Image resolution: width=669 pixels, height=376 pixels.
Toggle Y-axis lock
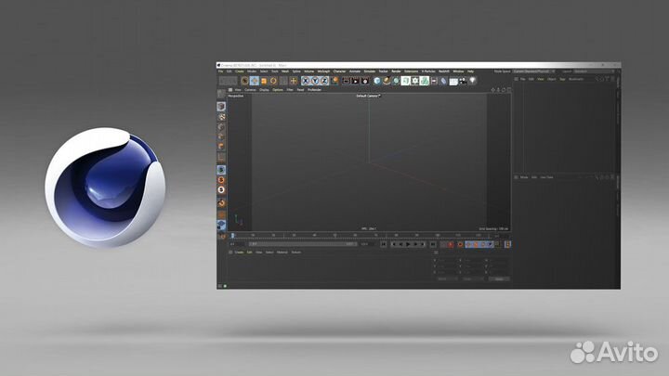[x=315, y=81]
